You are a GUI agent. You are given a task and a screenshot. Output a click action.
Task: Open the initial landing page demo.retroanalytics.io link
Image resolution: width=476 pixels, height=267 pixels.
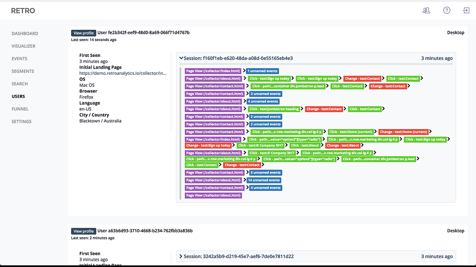coord(123,73)
